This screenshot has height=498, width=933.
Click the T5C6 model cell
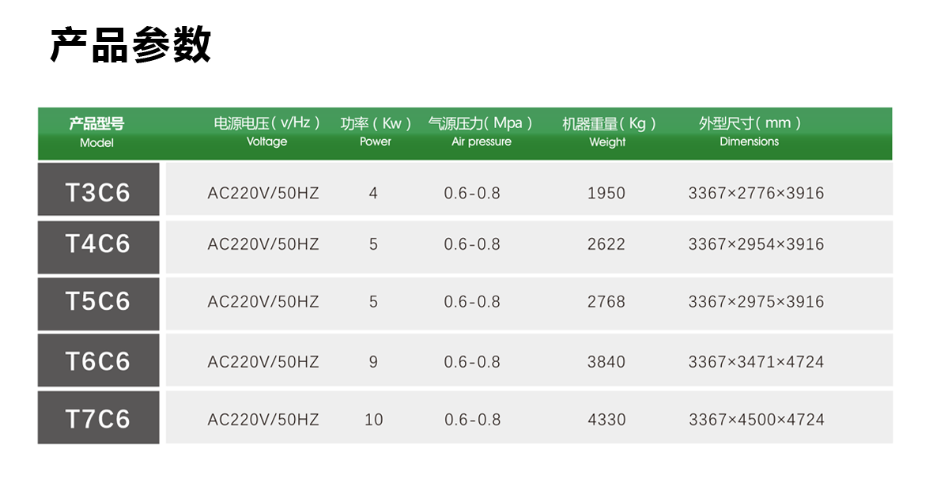pyautogui.click(x=98, y=304)
